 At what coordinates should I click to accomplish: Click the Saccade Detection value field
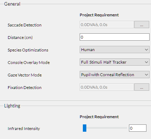point(107,25)
